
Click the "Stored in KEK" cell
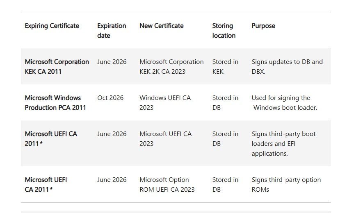(225, 67)
